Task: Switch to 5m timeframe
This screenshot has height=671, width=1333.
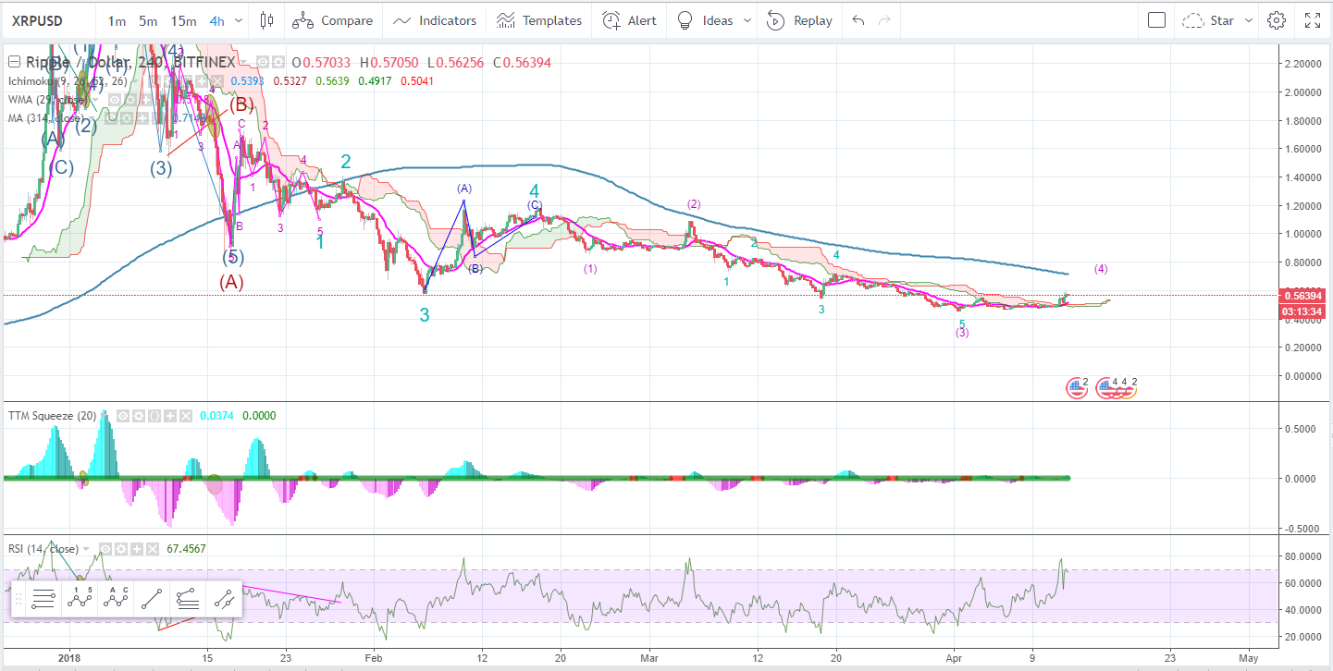Action: coord(148,20)
